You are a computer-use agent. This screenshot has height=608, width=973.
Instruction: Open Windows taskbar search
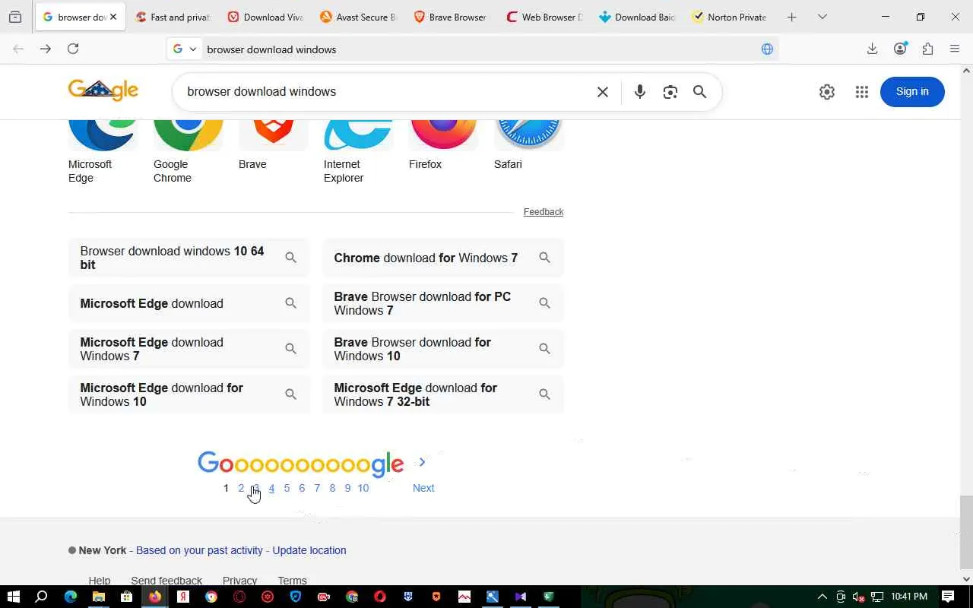click(x=42, y=597)
